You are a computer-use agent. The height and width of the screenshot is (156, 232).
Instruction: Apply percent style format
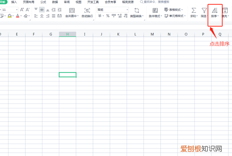pyautogui.click(x=108, y=16)
